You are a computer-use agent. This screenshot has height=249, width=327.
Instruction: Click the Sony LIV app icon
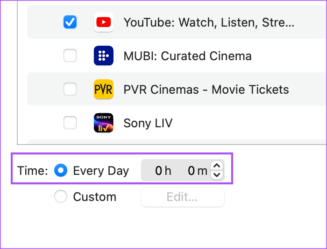coord(104,123)
